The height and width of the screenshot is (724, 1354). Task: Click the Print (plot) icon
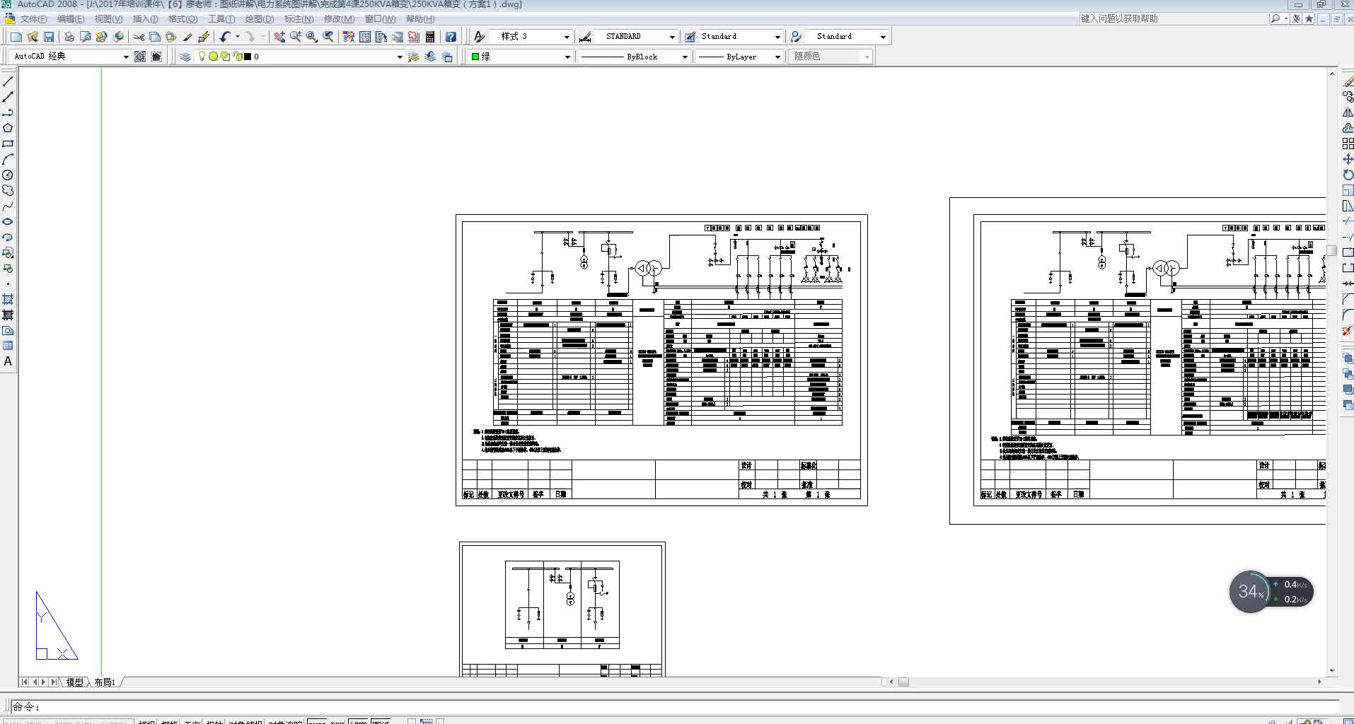[x=69, y=37]
